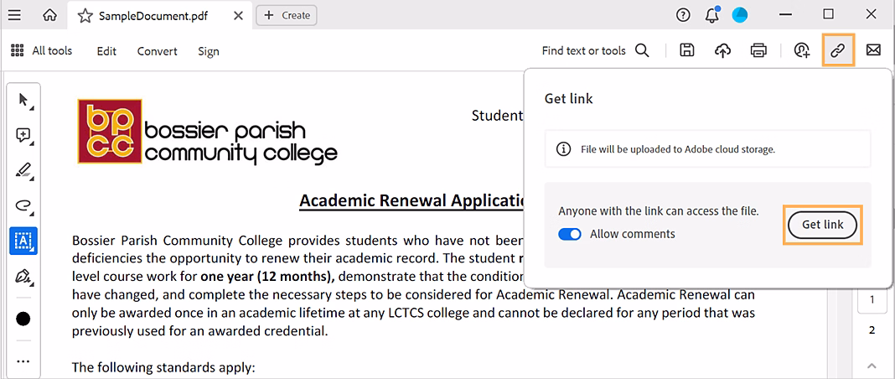Screen dimensions: 895x379
Task: Activate the text box select tool
Action: (23, 240)
